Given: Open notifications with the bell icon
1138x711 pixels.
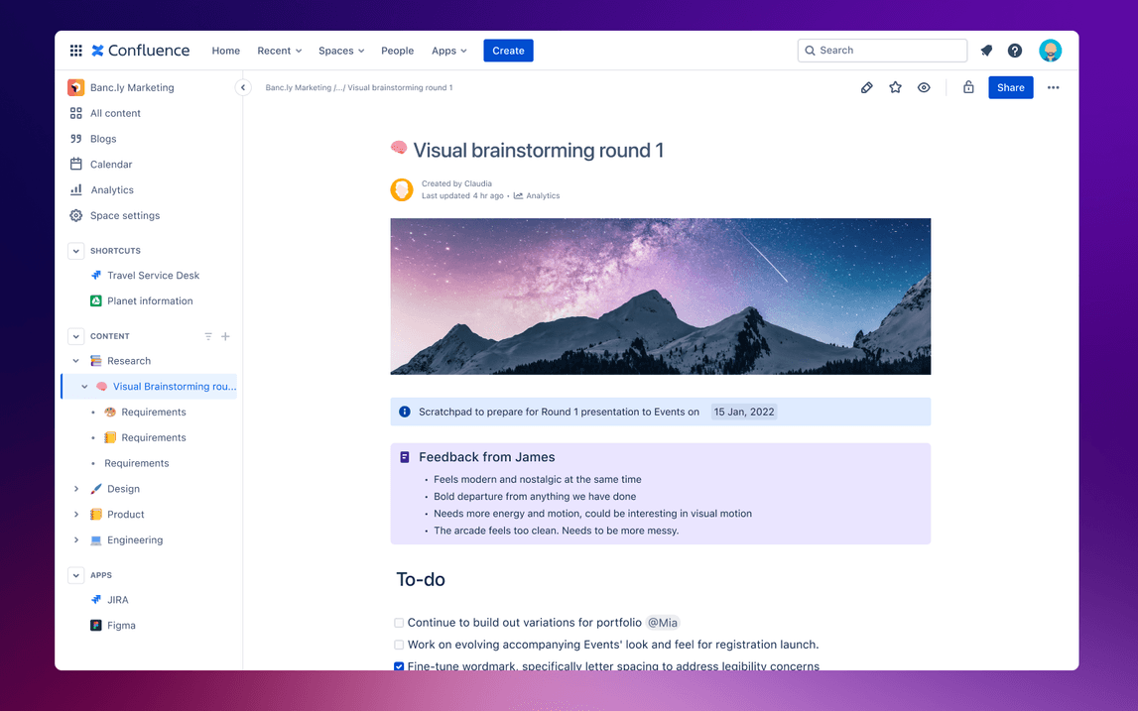Looking at the screenshot, I should [x=985, y=50].
